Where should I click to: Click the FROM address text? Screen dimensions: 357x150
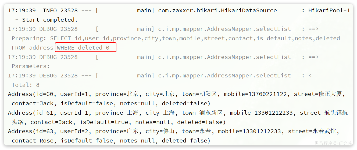(x=32, y=48)
